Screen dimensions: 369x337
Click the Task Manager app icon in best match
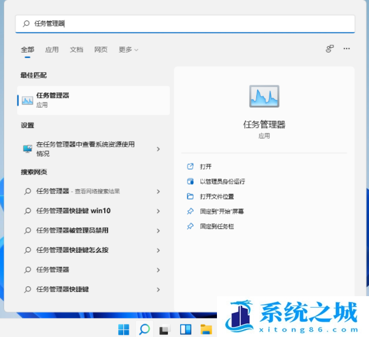[x=27, y=100]
